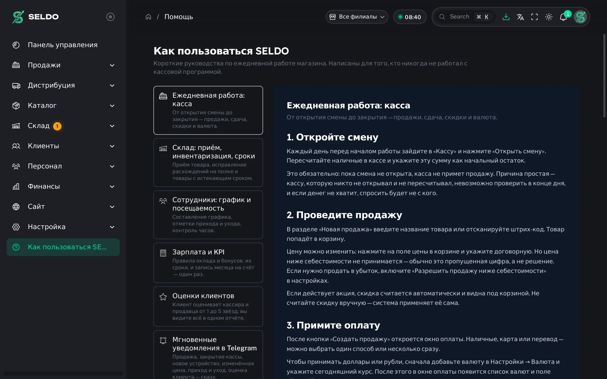The width and height of the screenshot is (607, 379).
Task: Click the sidebar horizontal scrollbar
Action: point(63,373)
